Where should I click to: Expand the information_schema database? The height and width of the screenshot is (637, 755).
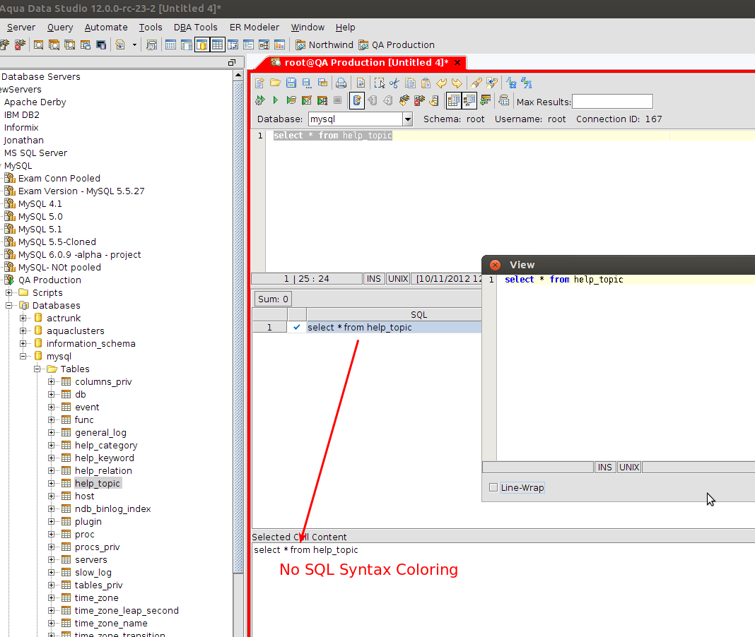23,343
